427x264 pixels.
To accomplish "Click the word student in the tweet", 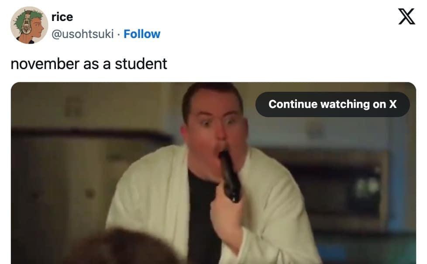I will tap(141, 64).
